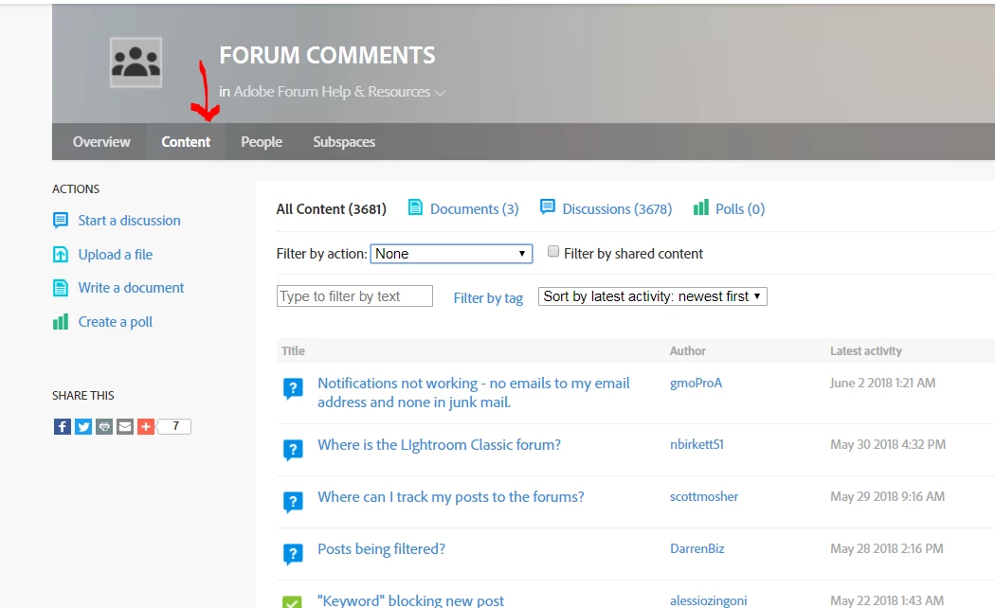Open the People tab
The height and width of the screenshot is (608, 995).
[262, 142]
